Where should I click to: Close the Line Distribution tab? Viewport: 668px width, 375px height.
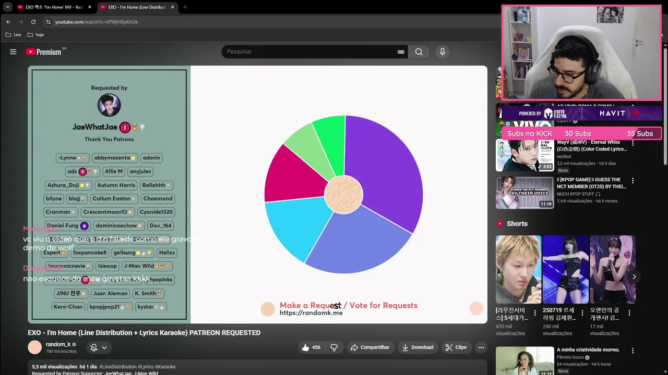pyautogui.click(x=173, y=7)
